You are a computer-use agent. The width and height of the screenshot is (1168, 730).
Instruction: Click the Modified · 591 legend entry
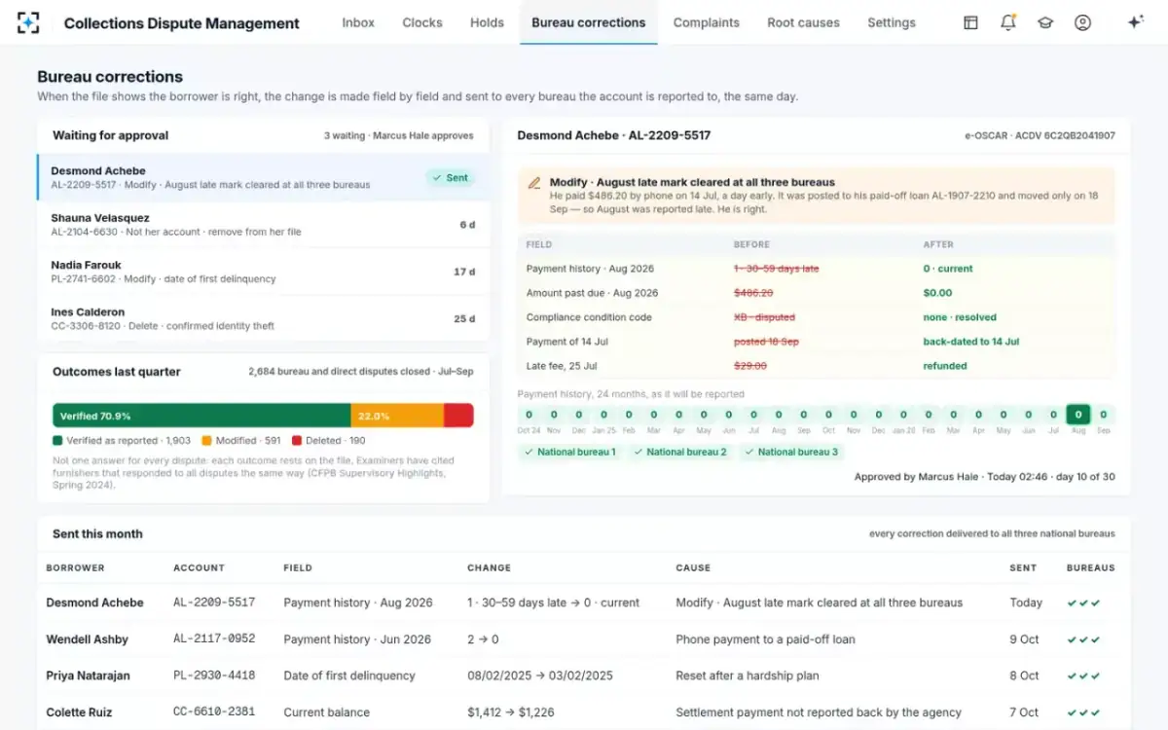point(240,441)
